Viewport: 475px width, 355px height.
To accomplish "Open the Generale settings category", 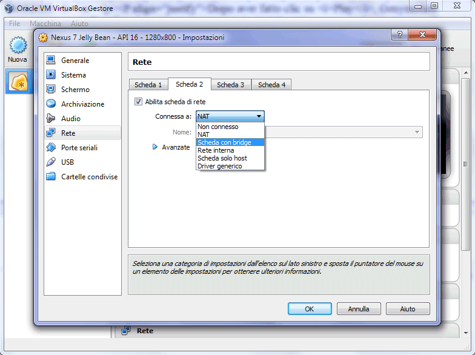I will pyautogui.click(x=82, y=61).
